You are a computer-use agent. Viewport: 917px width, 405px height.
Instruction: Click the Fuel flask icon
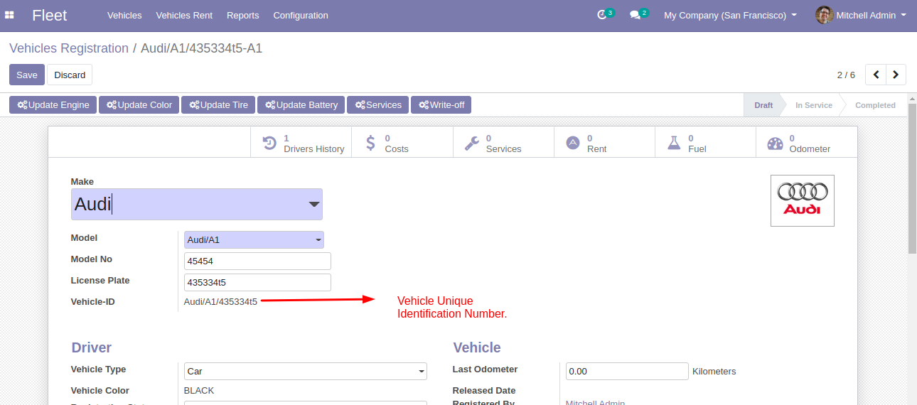pyautogui.click(x=674, y=144)
